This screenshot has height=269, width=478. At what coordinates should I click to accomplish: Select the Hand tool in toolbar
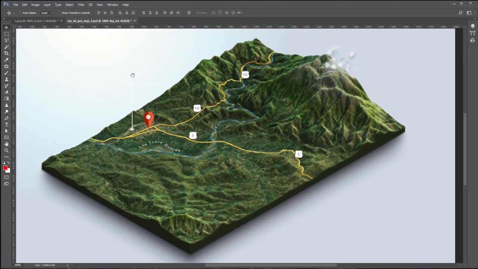click(6, 144)
